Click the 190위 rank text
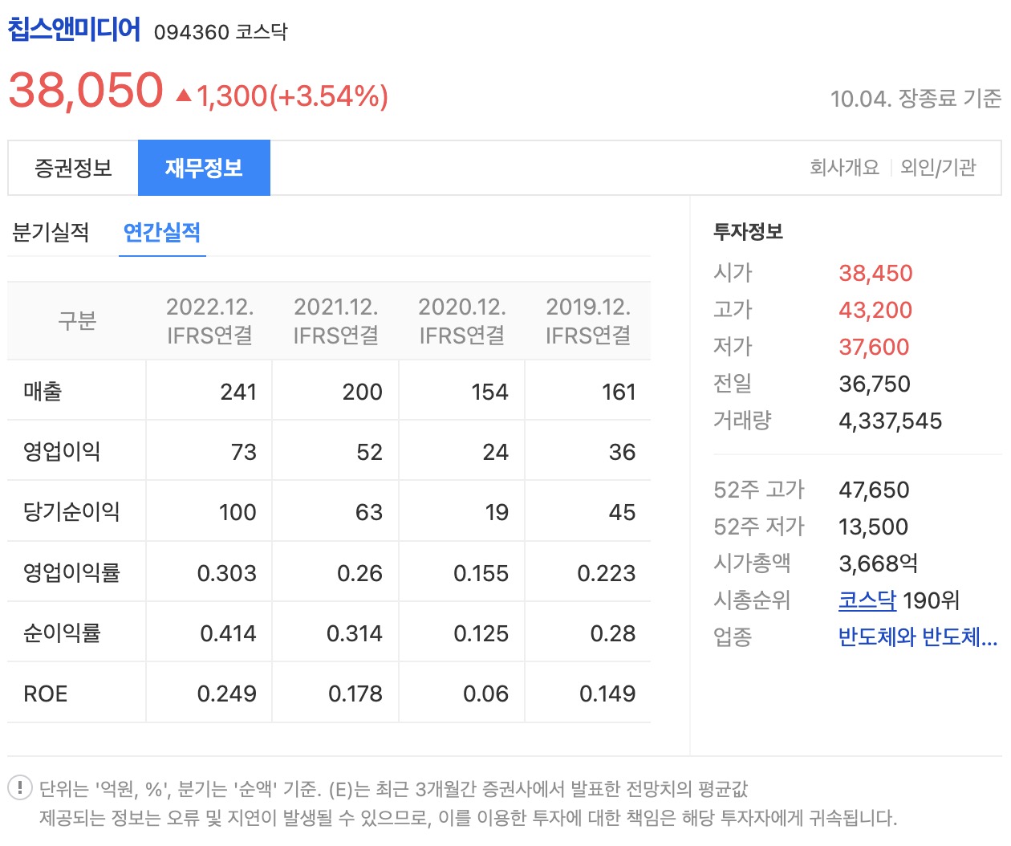The height and width of the screenshot is (846, 1011). [x=932, y=600]
